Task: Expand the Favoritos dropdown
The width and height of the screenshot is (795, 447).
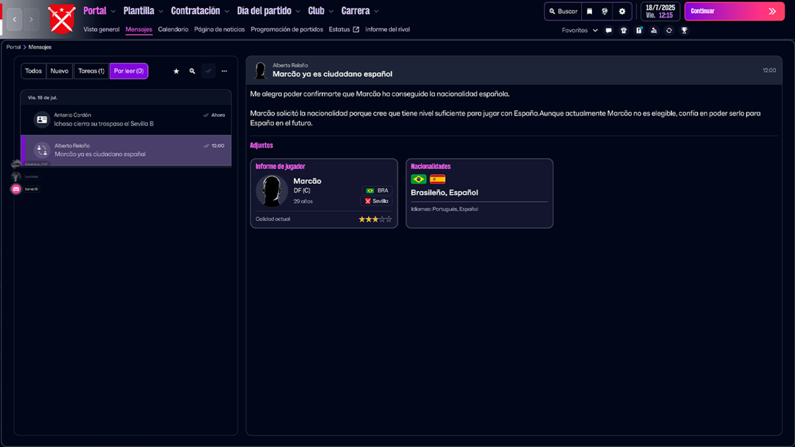Action: pyautogui.click(x=579, y=30)
